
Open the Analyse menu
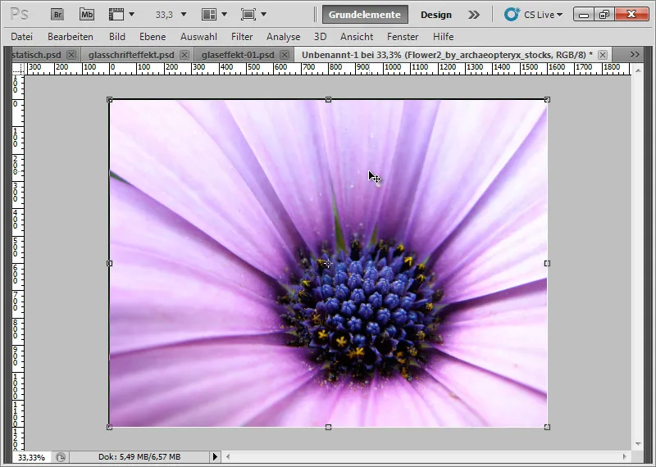[283, 37]
